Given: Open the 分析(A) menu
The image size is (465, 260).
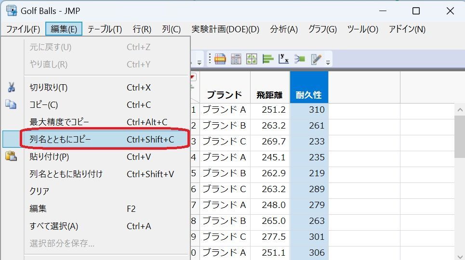Looking at the screenshot, I should pyautogui.click(x=284, y=29).
